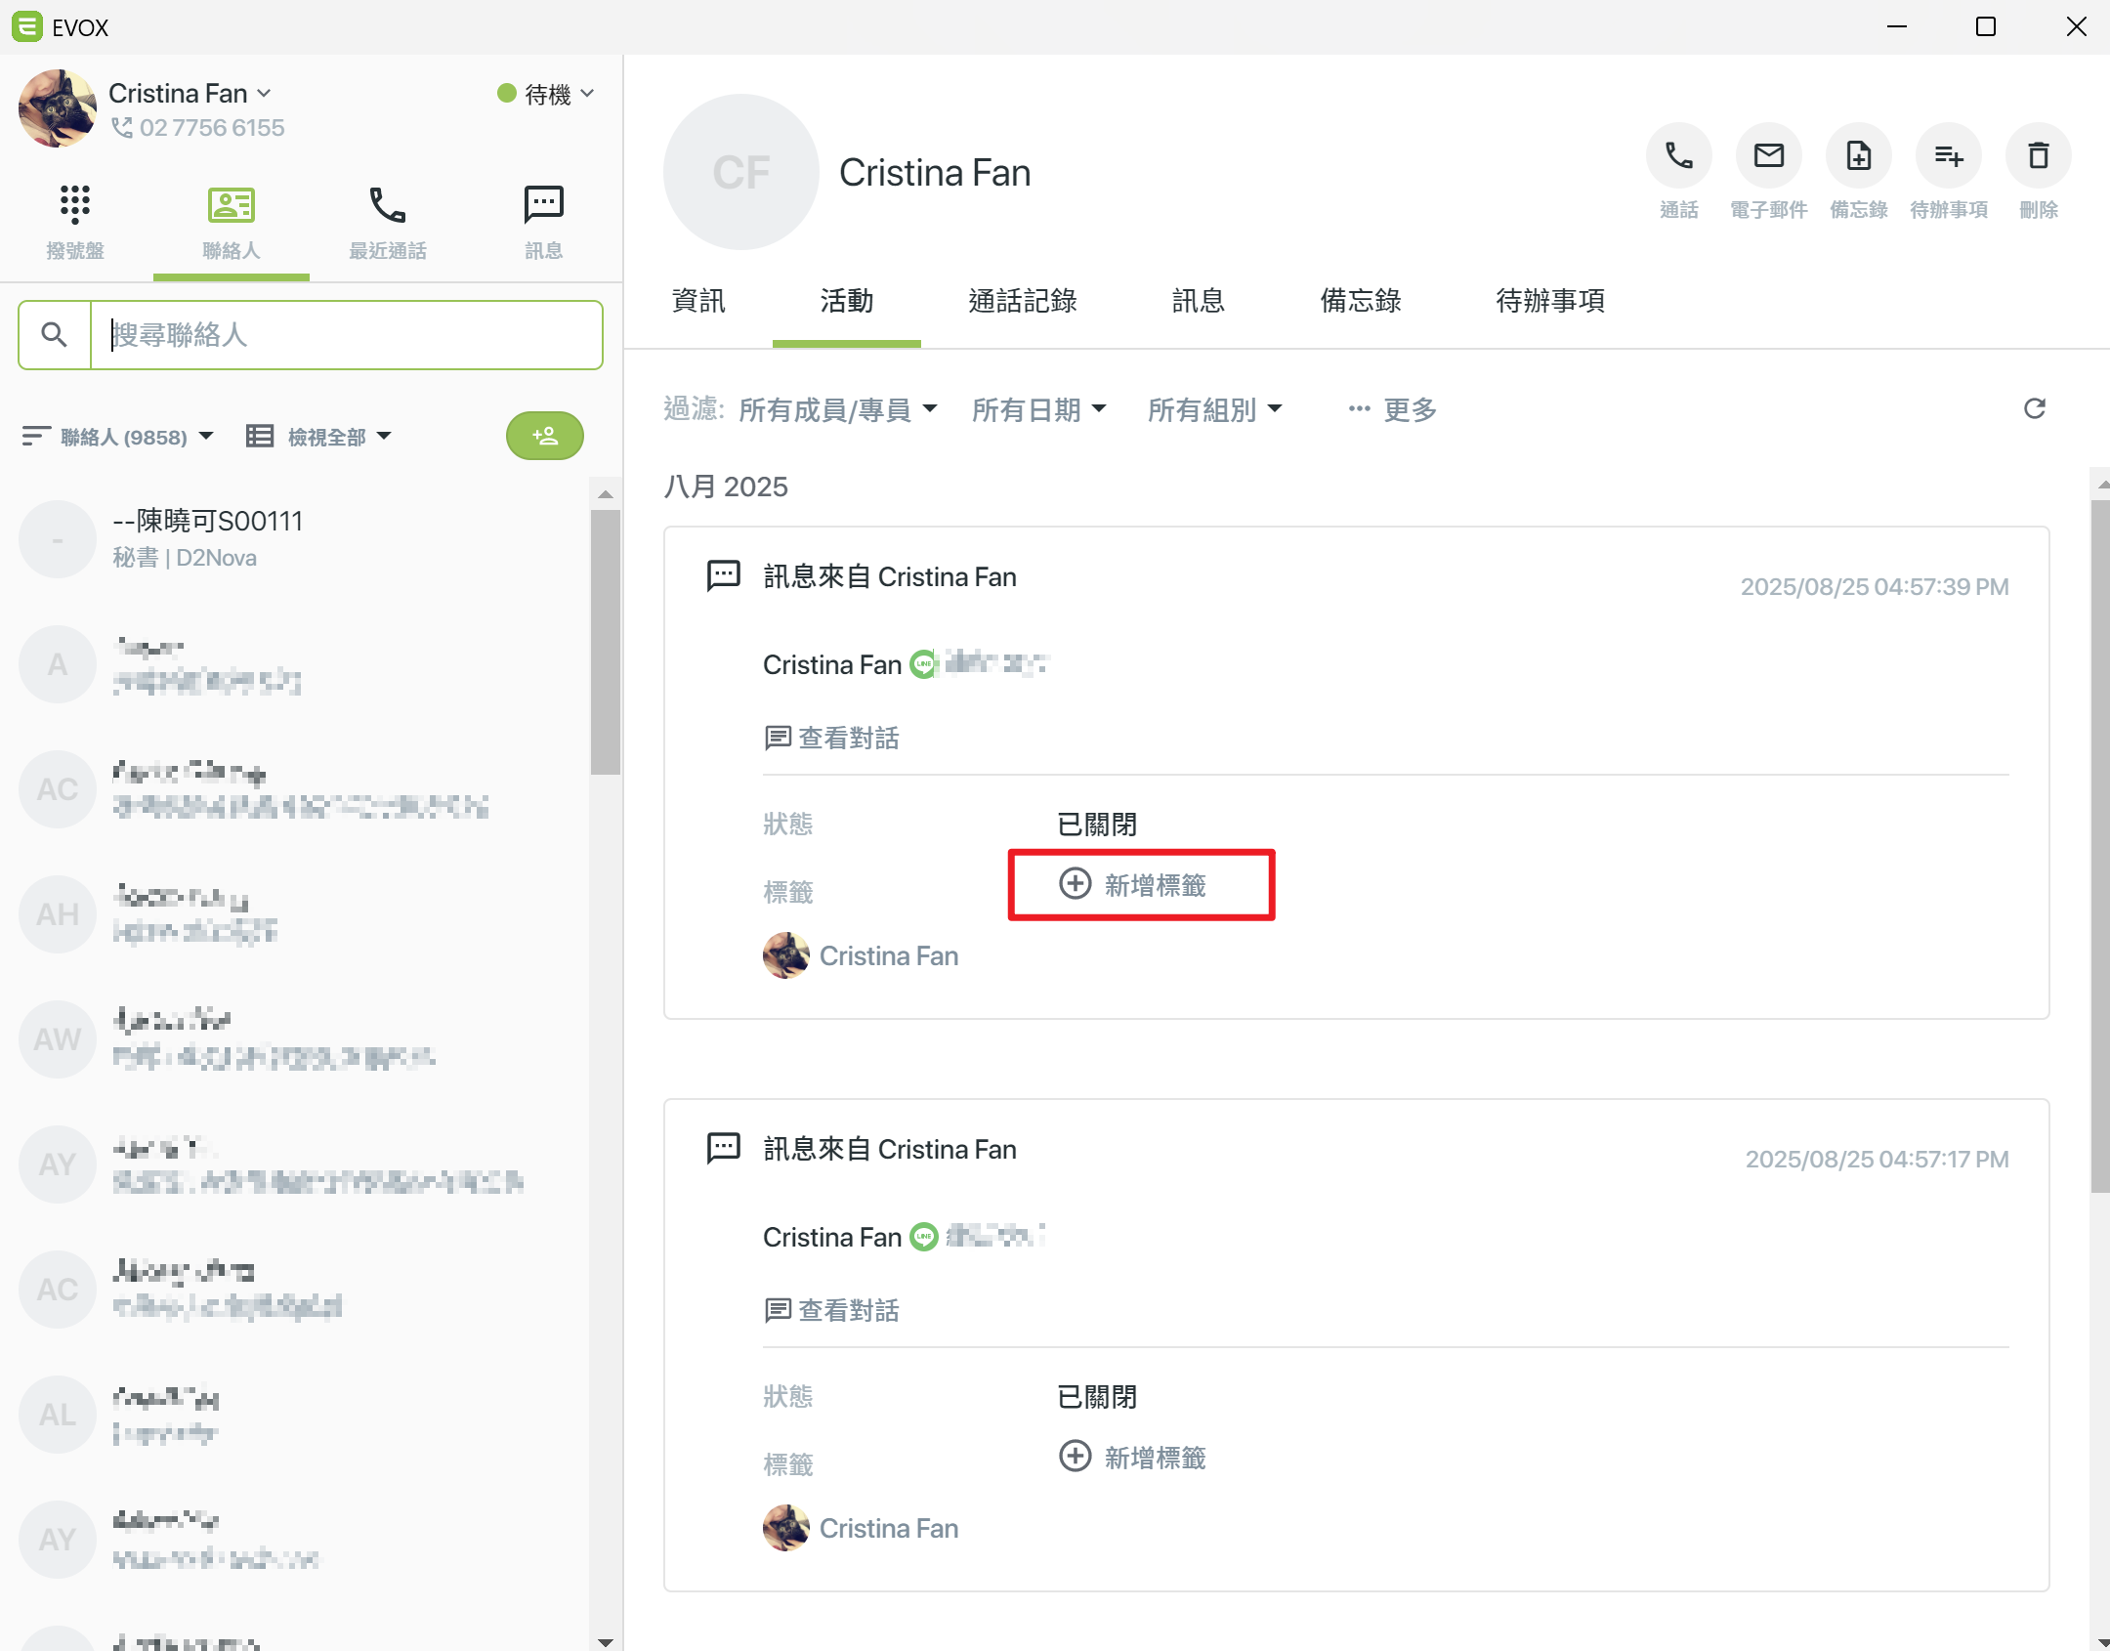Click the to-do (待辦事項) add icon
The height and width of the screenshot is (1651, 2110).
pyautogui.click(x=1948, y=156)
